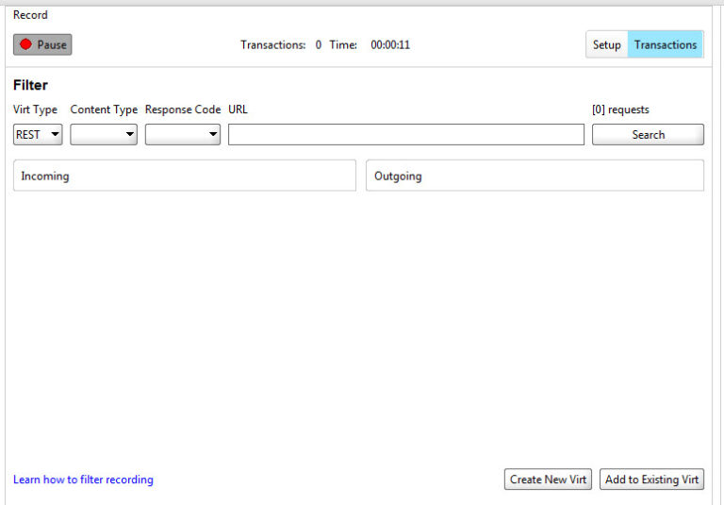Click the Record title text

30,15
